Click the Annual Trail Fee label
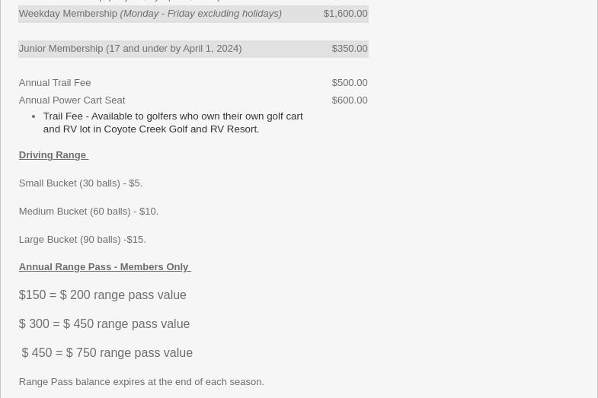 coord(54,82)
